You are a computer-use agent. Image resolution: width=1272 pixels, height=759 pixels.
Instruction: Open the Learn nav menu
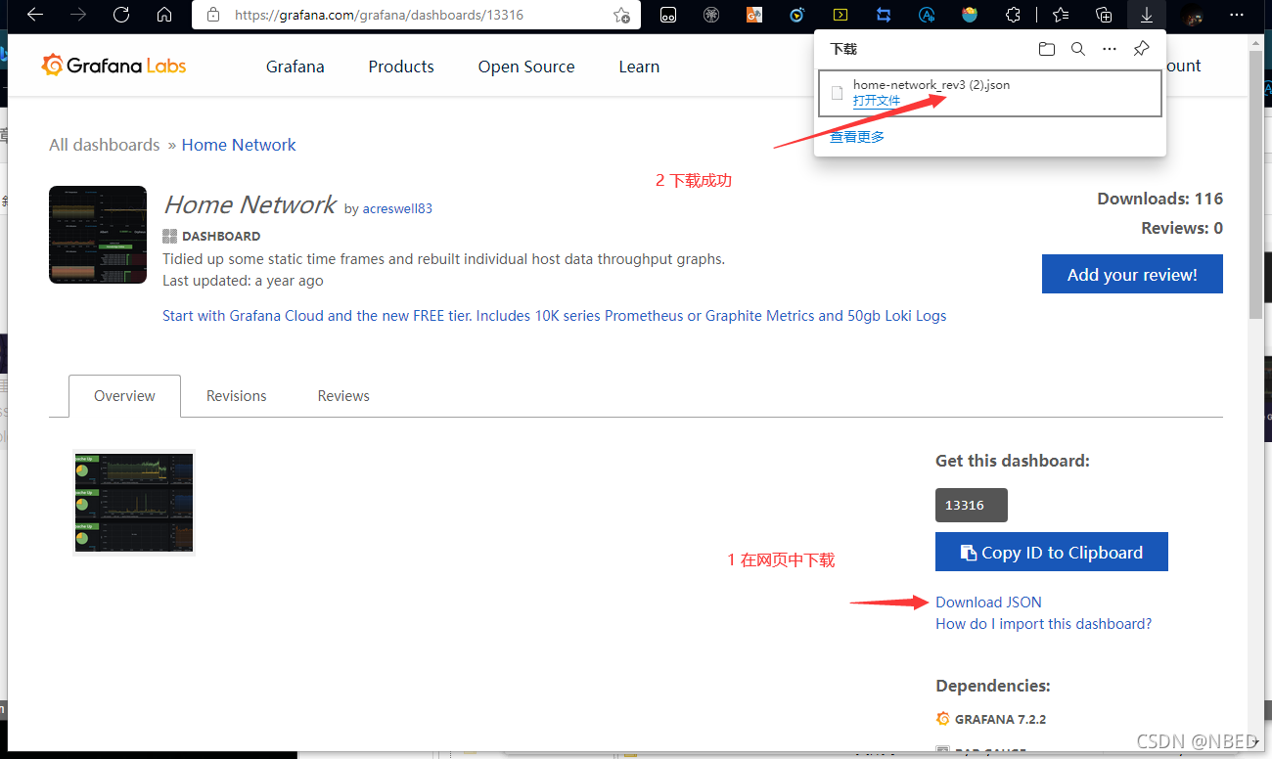(x=639, y=67)
